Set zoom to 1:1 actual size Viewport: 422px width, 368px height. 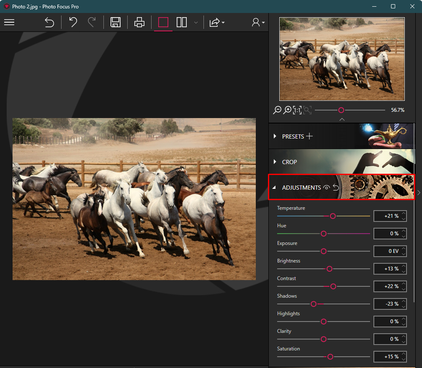point(297,110)
